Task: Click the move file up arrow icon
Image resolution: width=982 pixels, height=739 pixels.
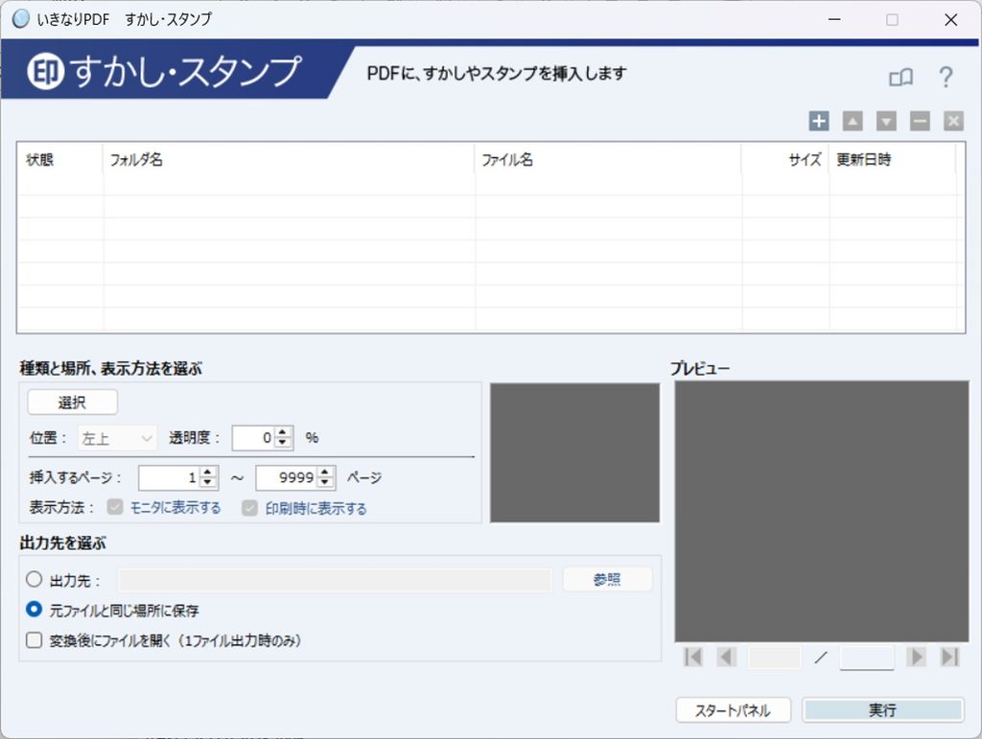Action: tap(853, 121)
